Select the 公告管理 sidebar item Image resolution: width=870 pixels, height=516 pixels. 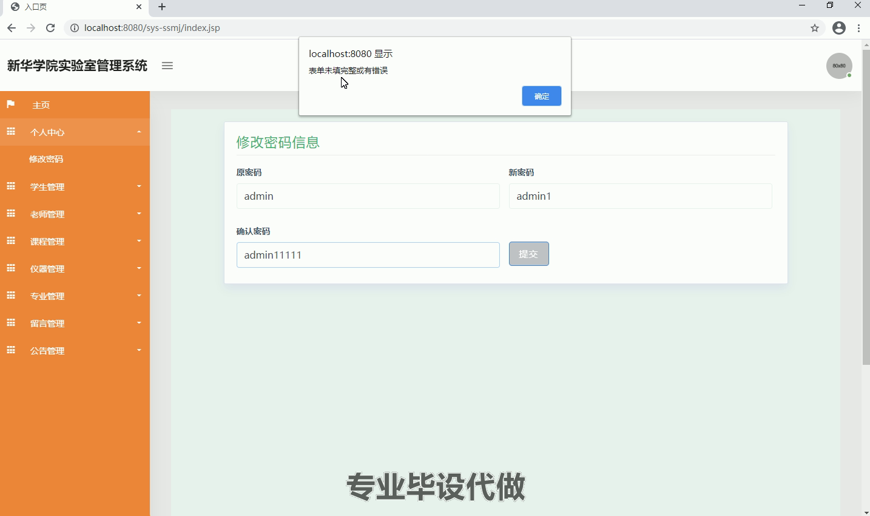pos(75,350)
